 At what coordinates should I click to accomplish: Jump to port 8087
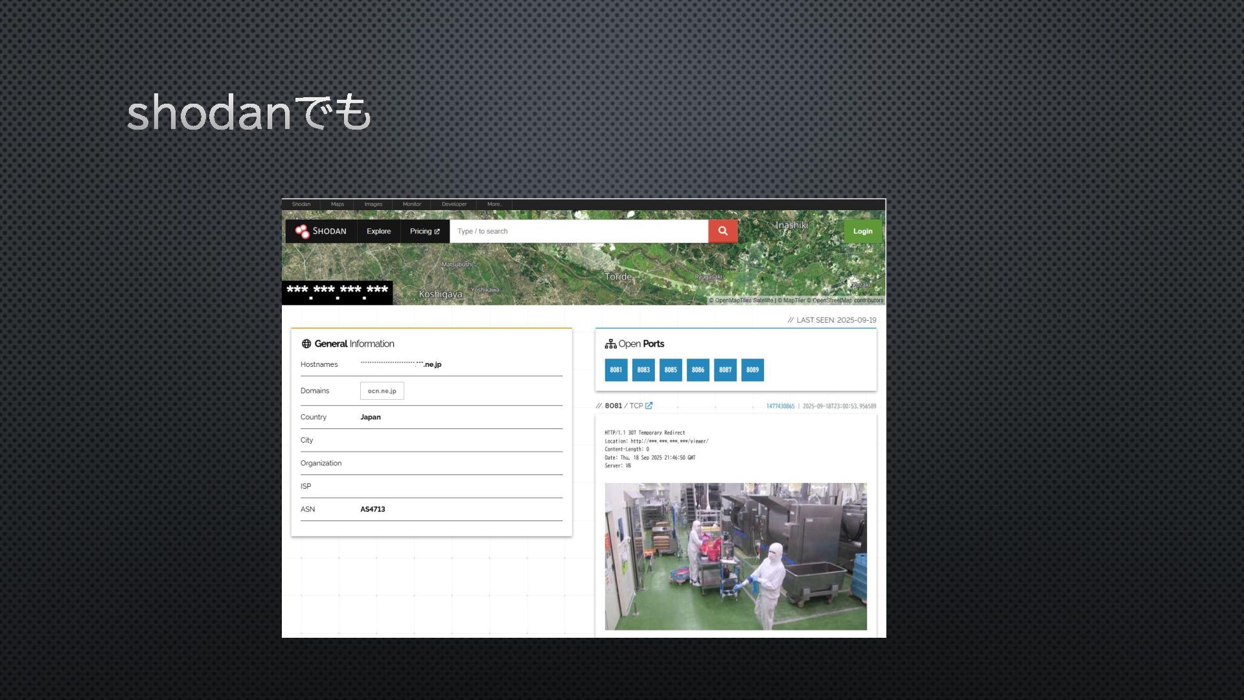(x=725, y=370)
